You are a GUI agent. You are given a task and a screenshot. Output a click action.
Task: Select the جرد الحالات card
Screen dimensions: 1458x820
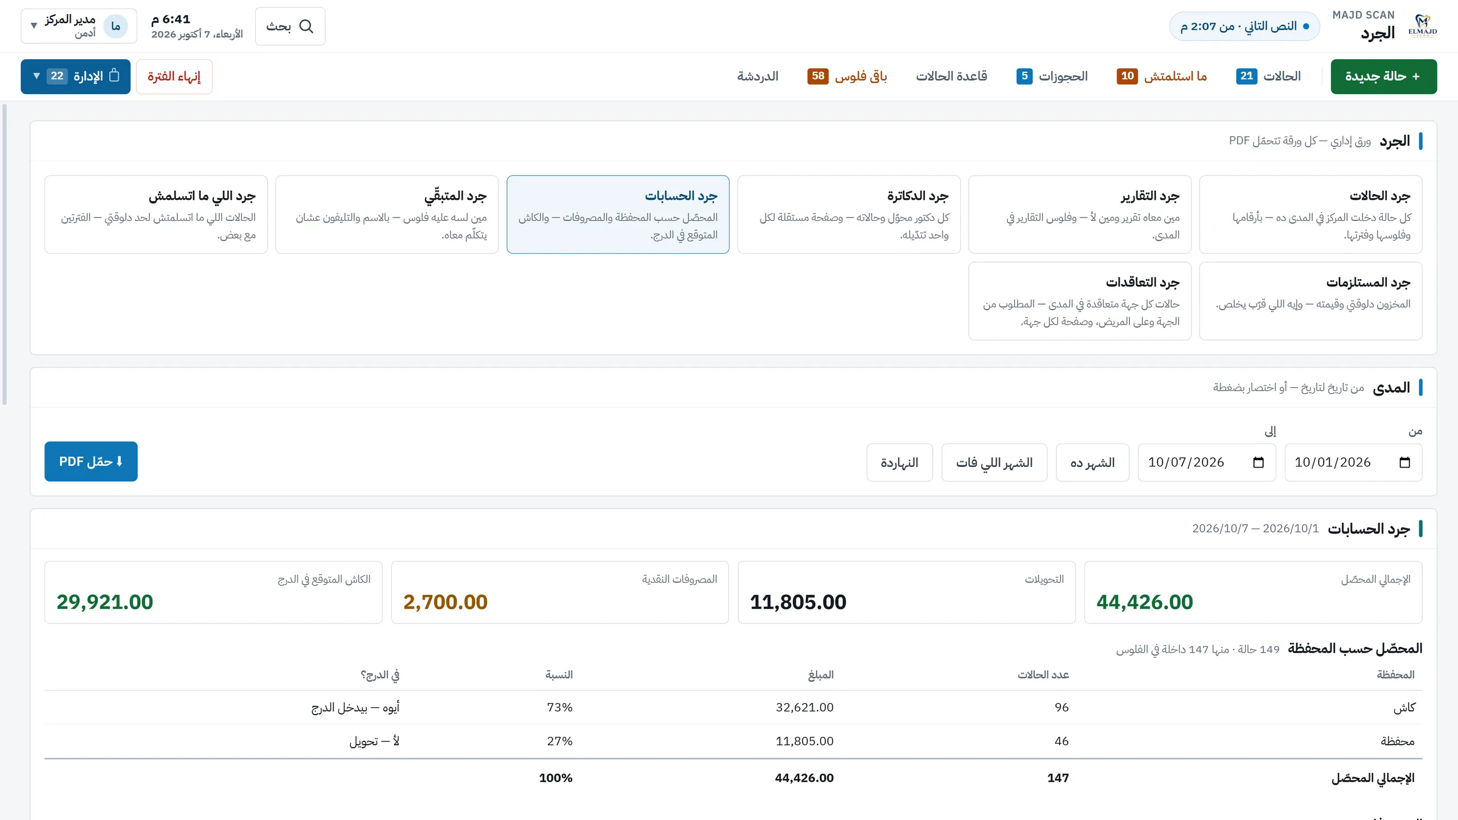[1310, 214]
